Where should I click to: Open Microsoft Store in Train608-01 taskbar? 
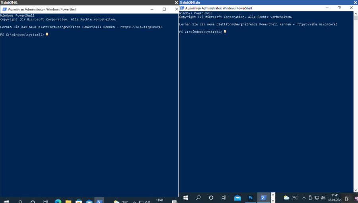tap(78, 201)
